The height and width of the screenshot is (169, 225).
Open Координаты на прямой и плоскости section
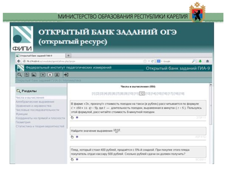[x=40, y=118]
